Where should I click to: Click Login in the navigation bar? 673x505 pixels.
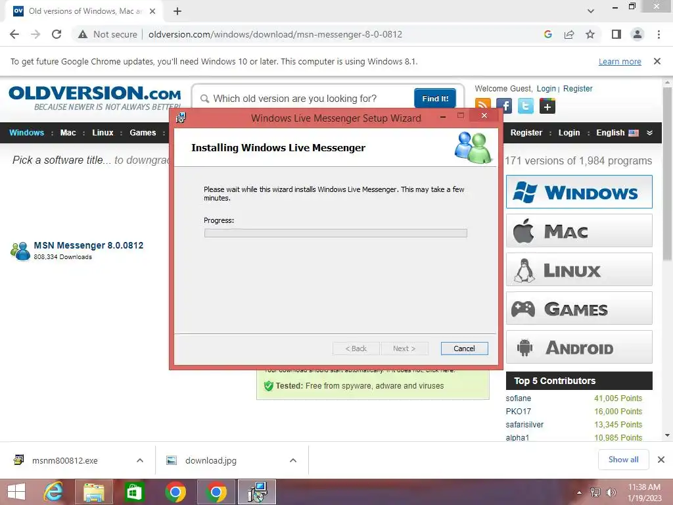569,133
